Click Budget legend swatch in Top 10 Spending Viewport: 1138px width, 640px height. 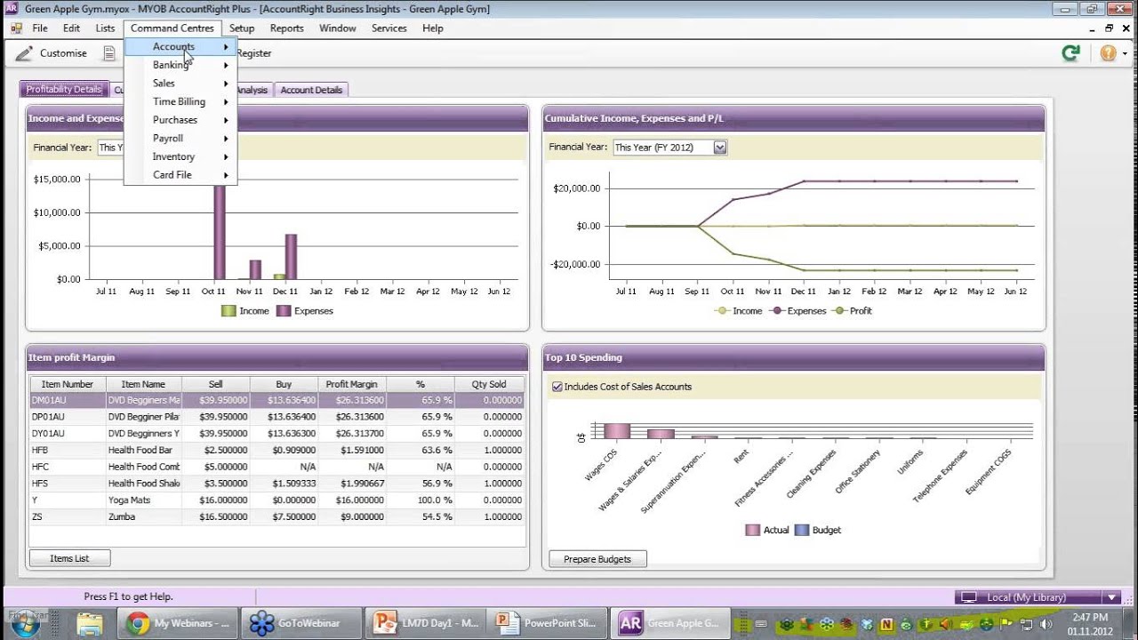[802, 530]
